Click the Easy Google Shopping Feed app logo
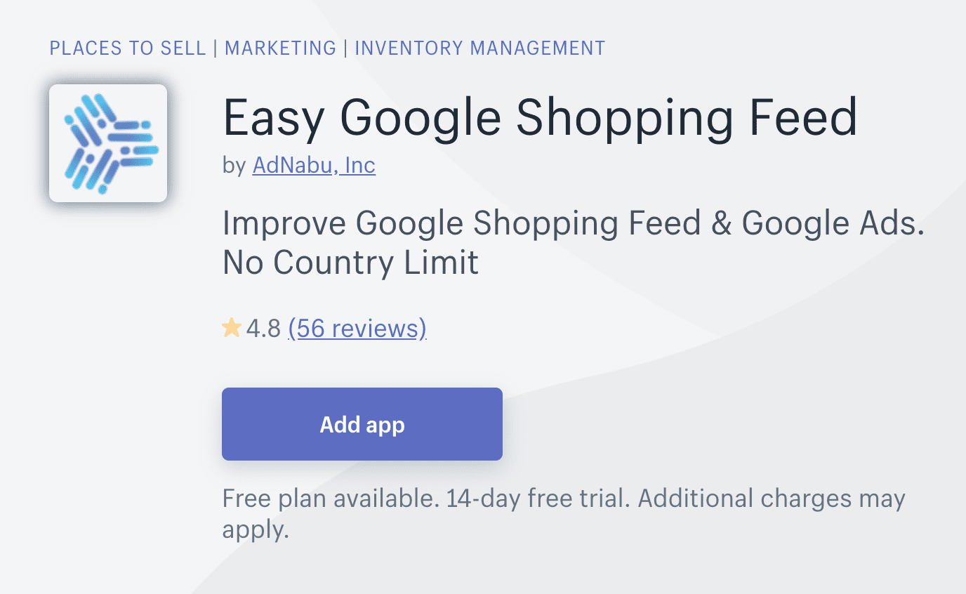Image resolution: width=966 pixels, height=594 pixels. [108, 143]
